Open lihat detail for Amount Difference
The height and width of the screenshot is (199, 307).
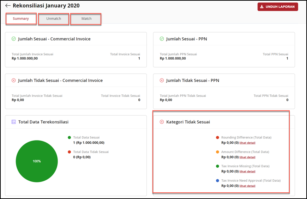pos(247,157)
